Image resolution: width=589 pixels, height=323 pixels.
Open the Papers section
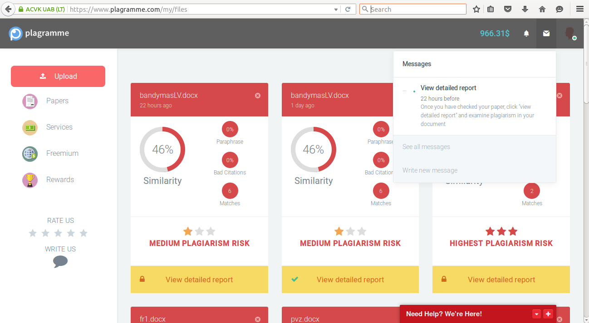(x=57, y=101)
